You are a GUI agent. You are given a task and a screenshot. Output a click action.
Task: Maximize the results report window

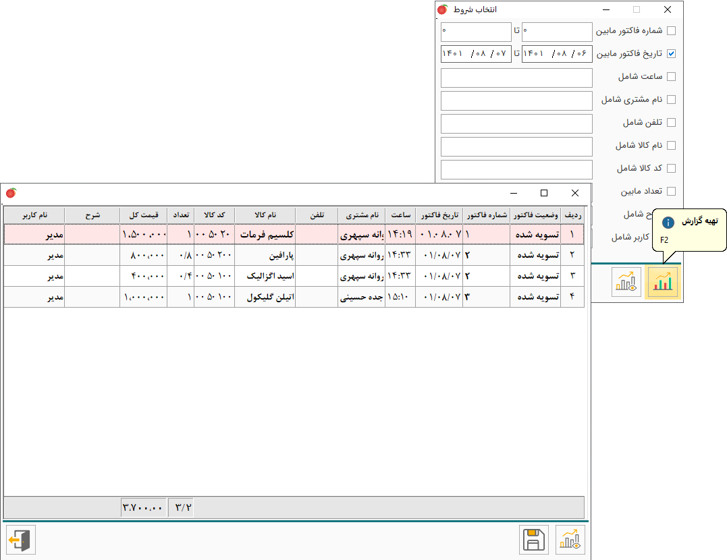pyautogui.click(x=544, y=193)
